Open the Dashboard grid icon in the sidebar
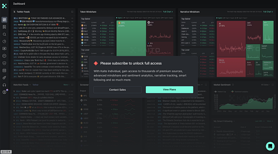 (x=4, y=20)
